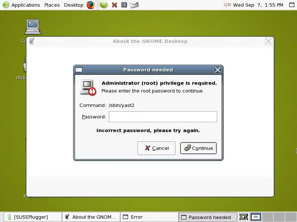This screenshot has height=222, width=297.
Task: Click the window selector icon at top right
Action: tap(292, 5)
